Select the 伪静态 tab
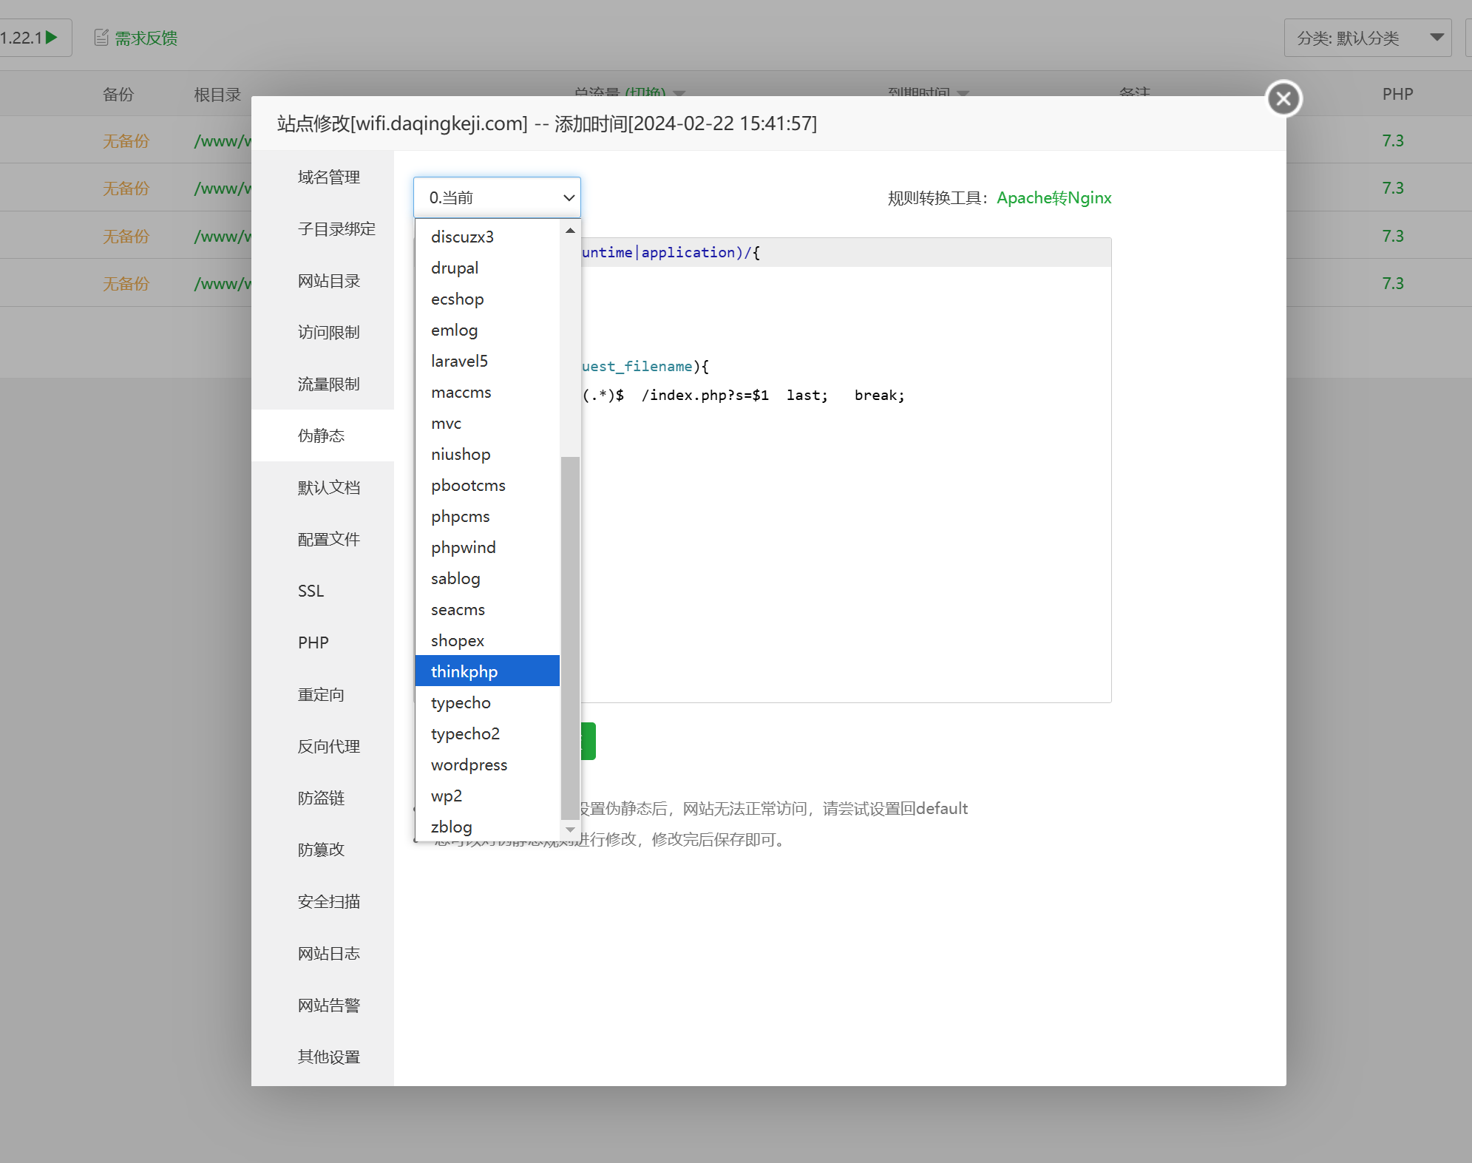The height and width of the screenshot is (1163, 1472). pyautogui.click(x=321, y=435)
